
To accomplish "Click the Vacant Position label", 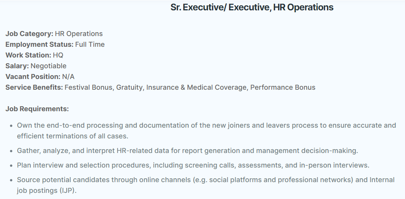I will coord(33,77).
